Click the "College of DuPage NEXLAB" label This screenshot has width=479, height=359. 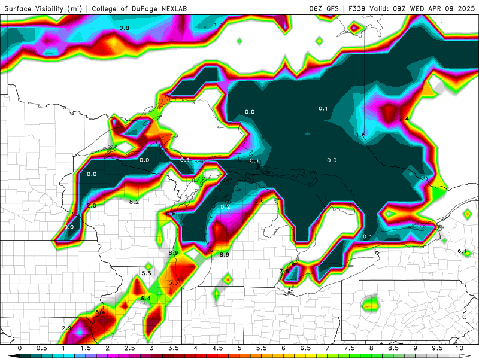140,8
